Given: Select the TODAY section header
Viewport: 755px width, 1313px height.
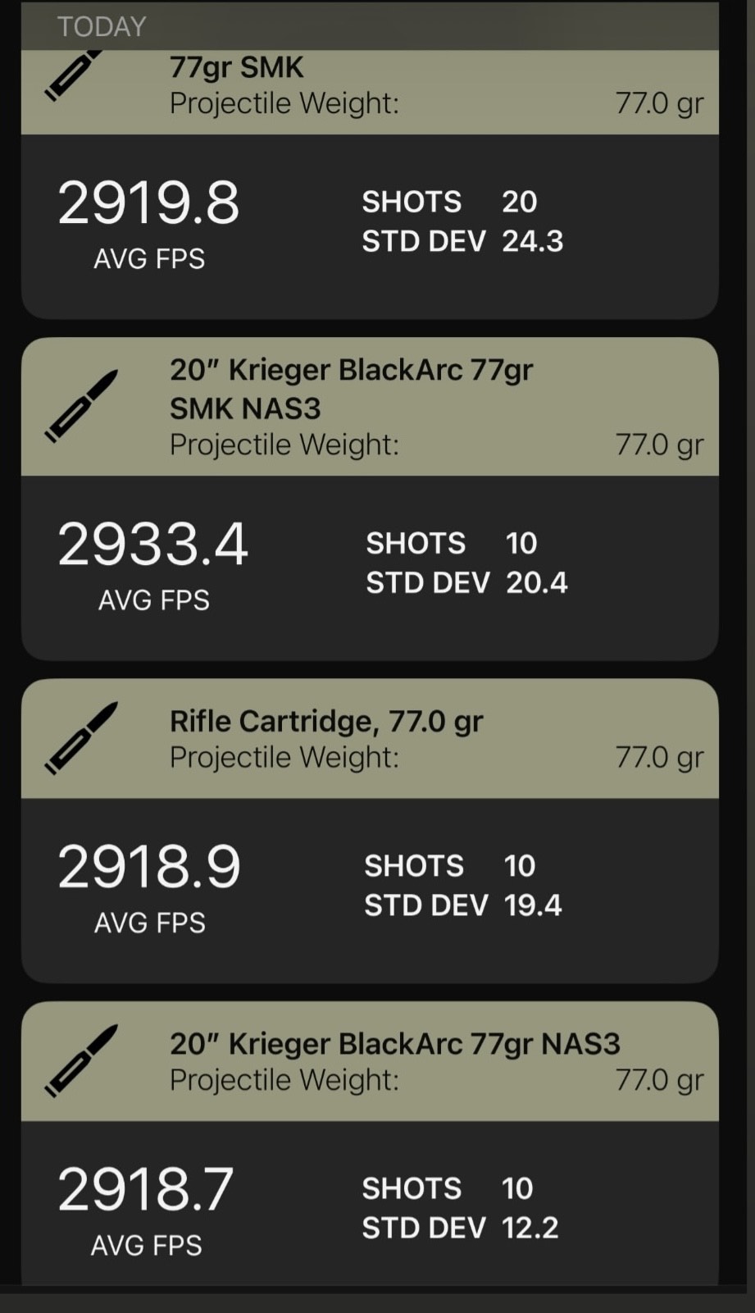Looking at the screenshot, I should click(x=102, y=26).
